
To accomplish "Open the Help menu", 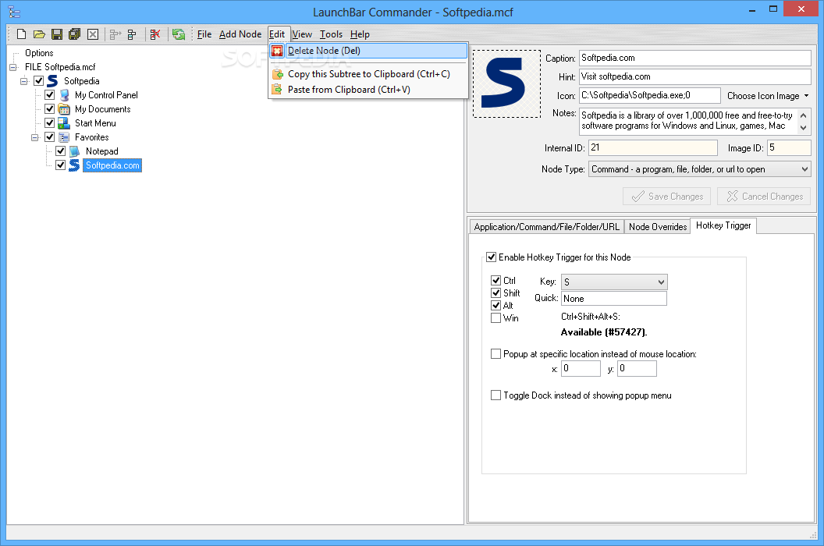I will [360, 34].
